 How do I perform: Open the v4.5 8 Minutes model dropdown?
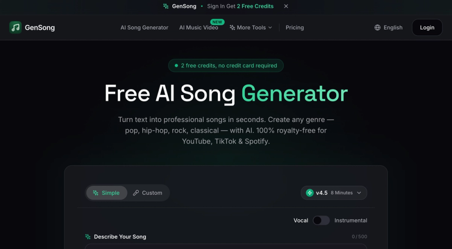(x=334, y=193)
